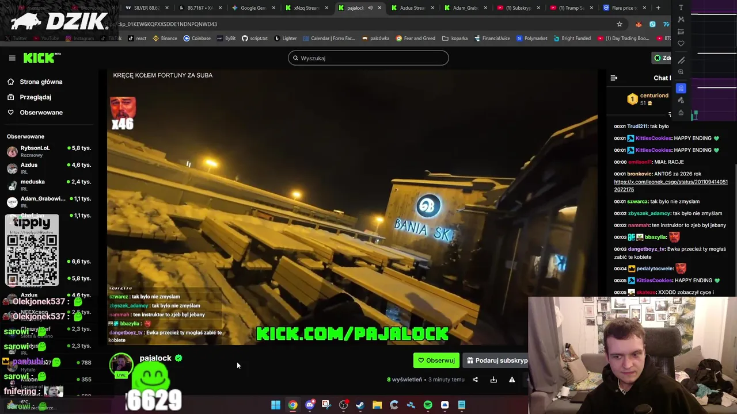
Task: Open the script.txt GitHub bookmark
Action: coord(254,39)
